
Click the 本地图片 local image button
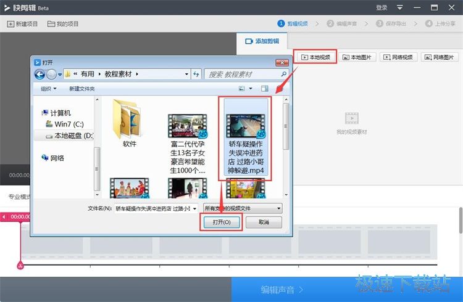(357, 57)
